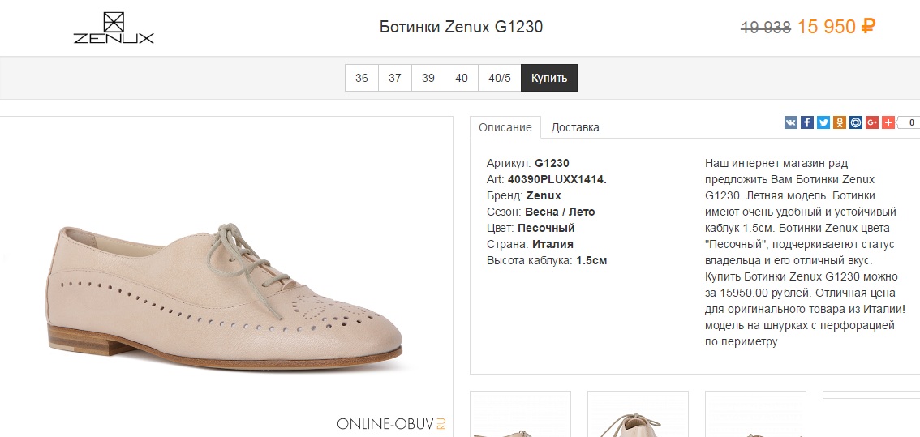
Task: Share via Mail.ru @ icon
Action: click(856, 122)
